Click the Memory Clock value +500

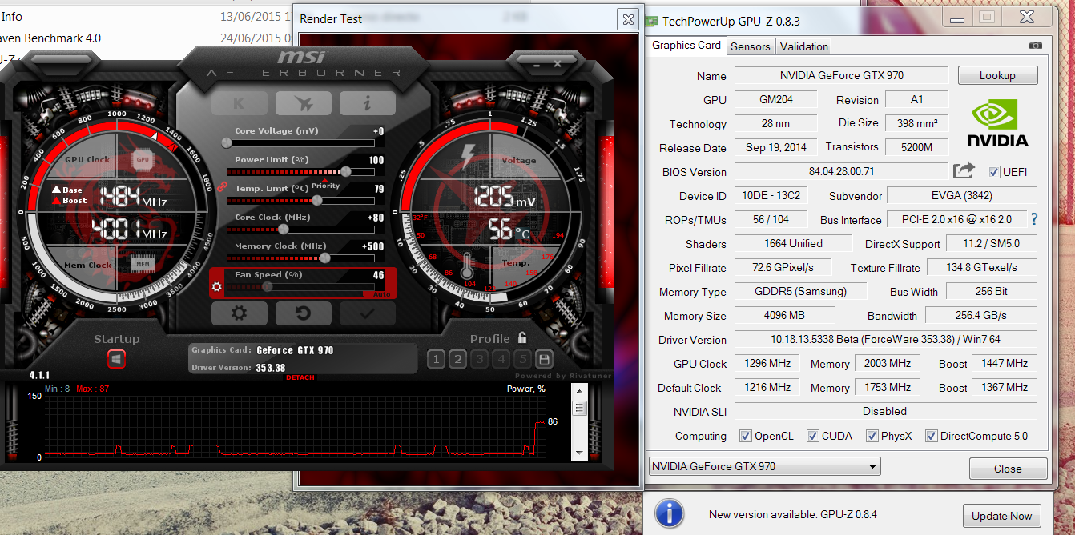click(373, 246)
